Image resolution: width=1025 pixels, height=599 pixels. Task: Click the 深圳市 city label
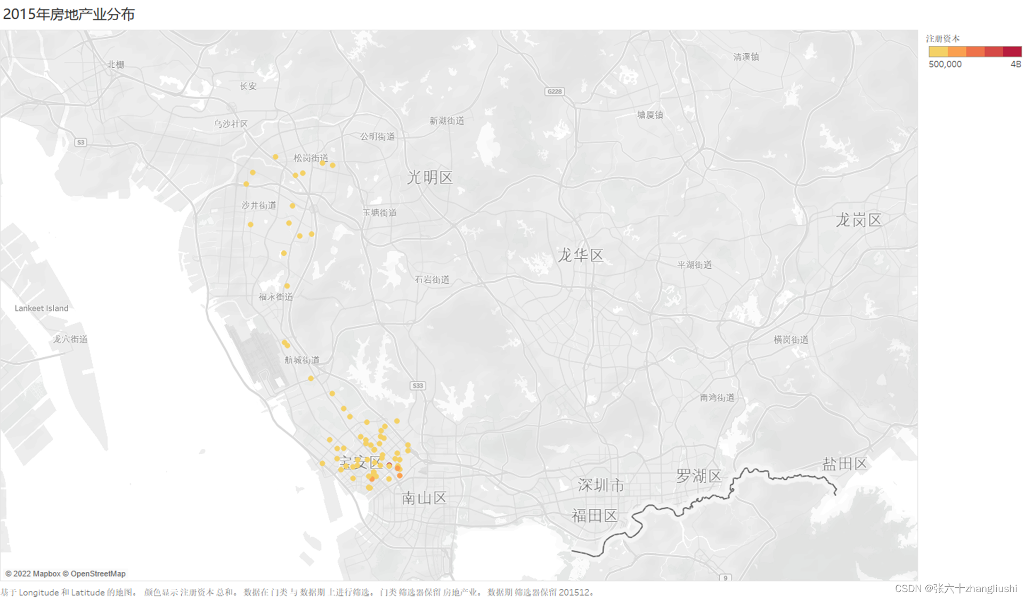(600, 485)
